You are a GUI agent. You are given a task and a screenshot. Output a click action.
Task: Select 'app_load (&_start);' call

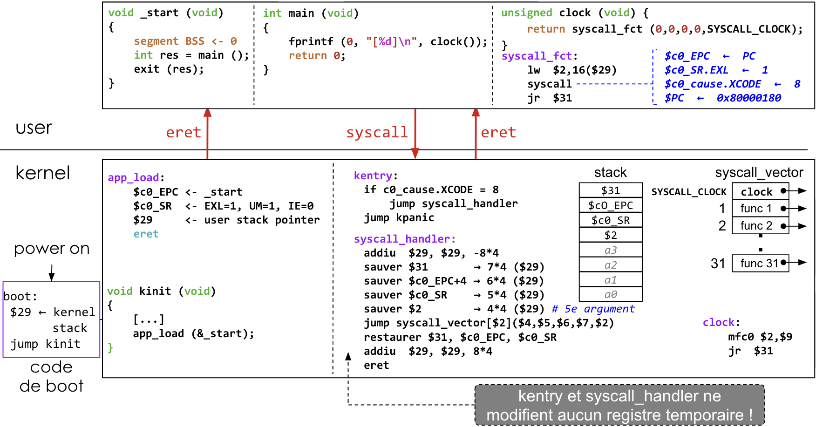point(194,334)
